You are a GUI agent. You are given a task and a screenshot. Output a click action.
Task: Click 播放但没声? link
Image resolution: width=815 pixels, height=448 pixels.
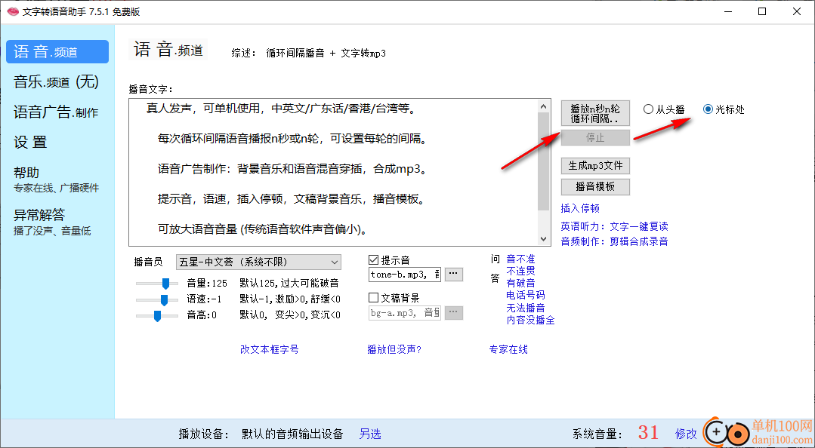(394, 349)
